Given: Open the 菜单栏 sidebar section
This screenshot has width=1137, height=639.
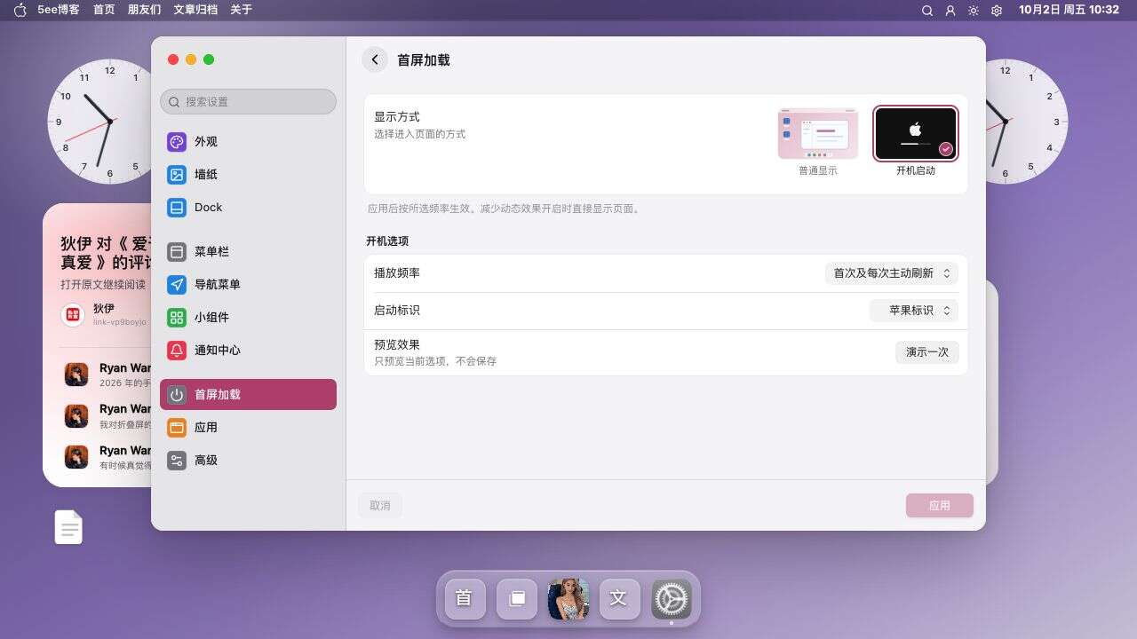Looking at the screenshot, I should 248,252.
